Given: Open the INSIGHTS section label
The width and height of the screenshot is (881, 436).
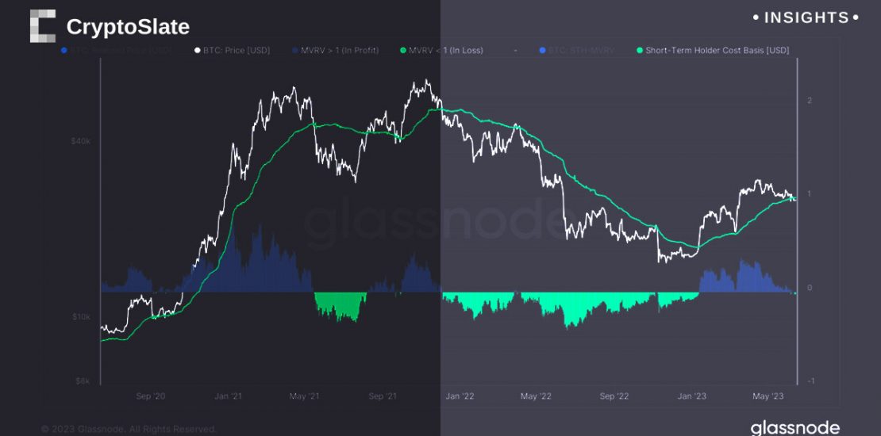Looking at the screenshot, I should (805, 17).
